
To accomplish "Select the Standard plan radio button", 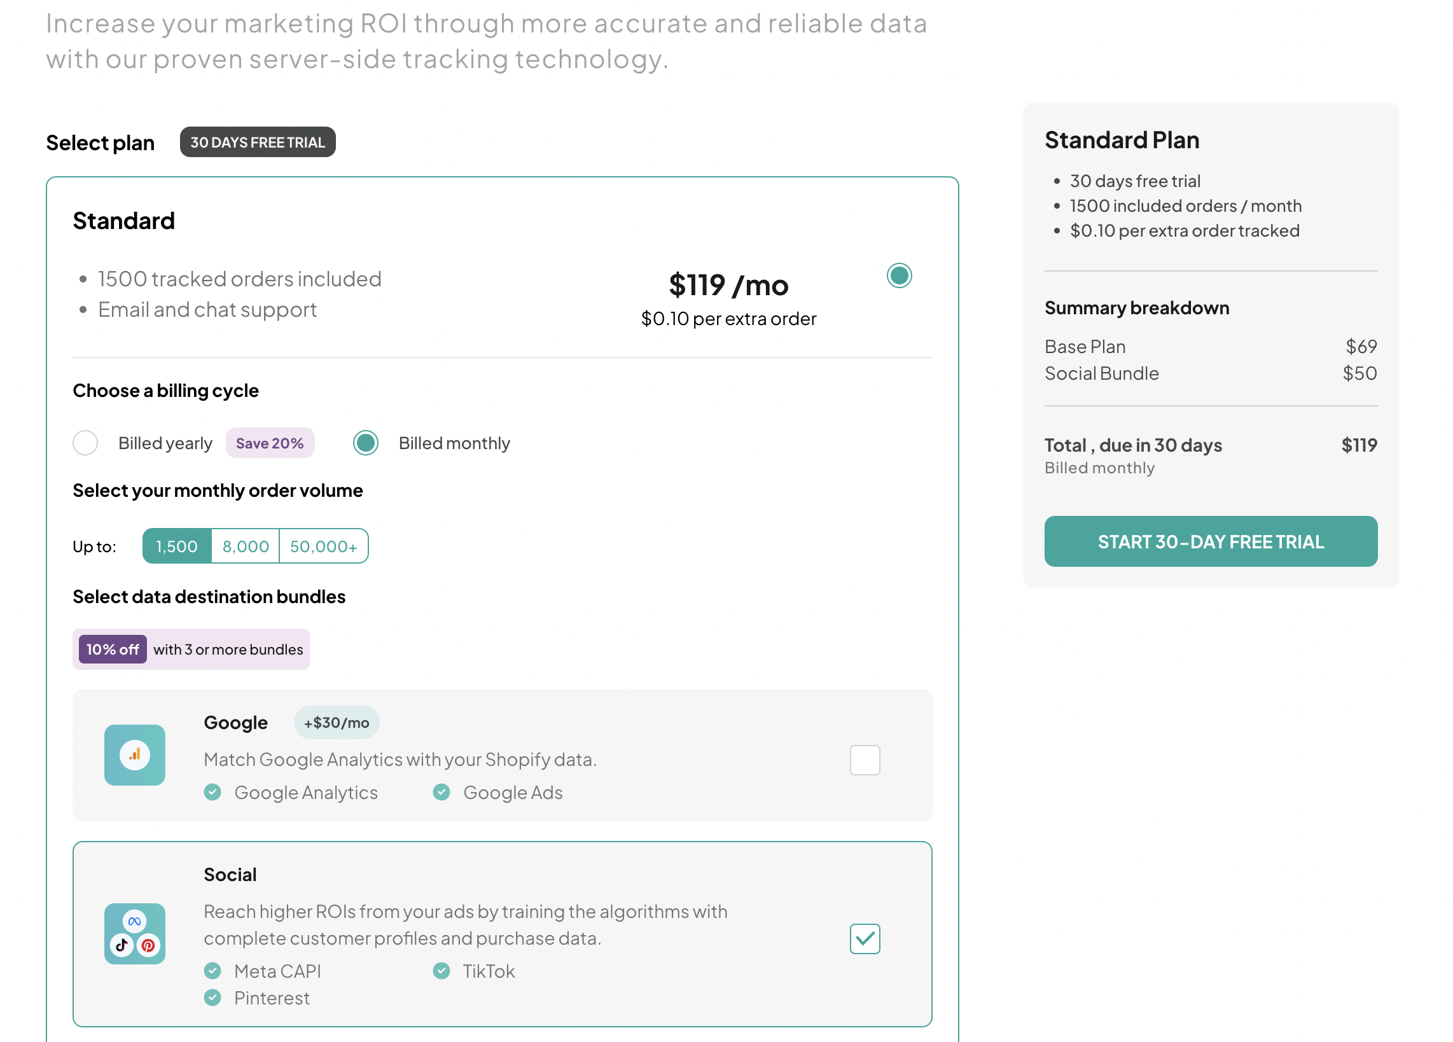I will click(x=899, y=275).
